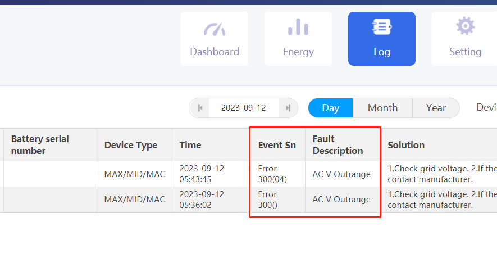Screen dimensions: 497x276
Task: Open the Setting gear icon
Action: (466, 26)
